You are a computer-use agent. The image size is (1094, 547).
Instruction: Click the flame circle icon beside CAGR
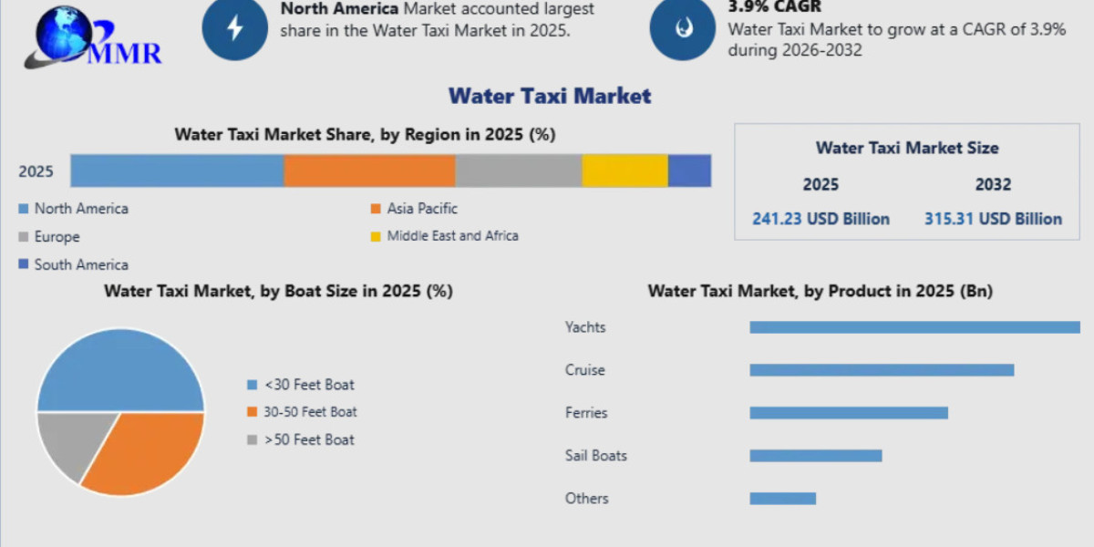[683, 27]
